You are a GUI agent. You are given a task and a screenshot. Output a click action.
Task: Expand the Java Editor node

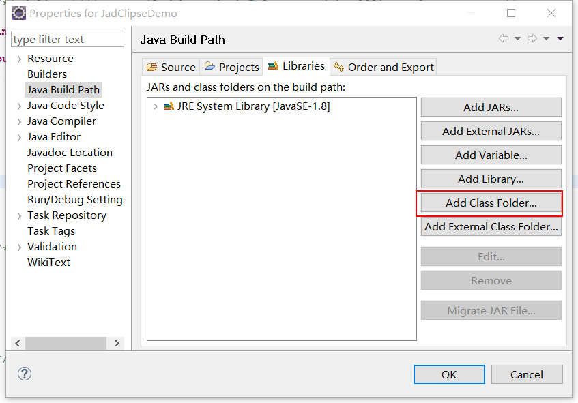pos(19,138)
